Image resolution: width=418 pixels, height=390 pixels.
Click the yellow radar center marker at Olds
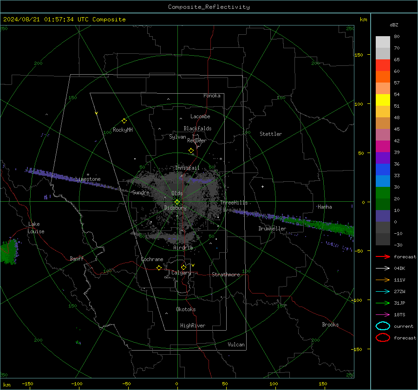coord(177,202)
